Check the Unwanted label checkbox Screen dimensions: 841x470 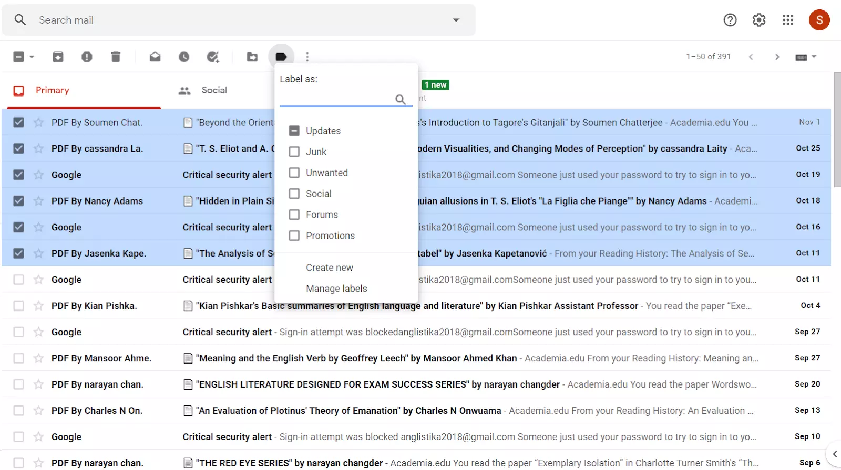coord(294,173)
